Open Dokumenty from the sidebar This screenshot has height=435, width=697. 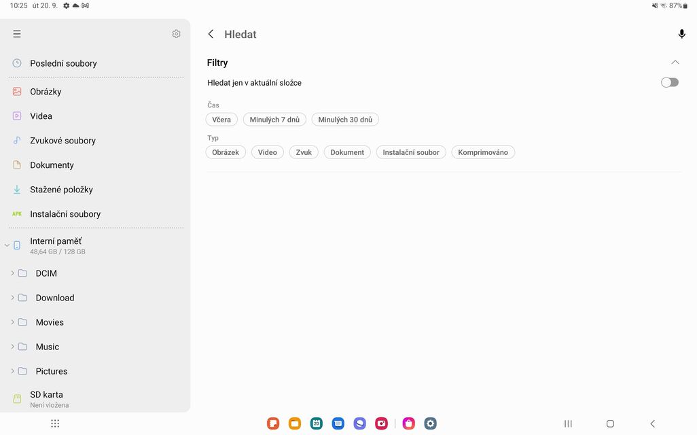point(52,164)
